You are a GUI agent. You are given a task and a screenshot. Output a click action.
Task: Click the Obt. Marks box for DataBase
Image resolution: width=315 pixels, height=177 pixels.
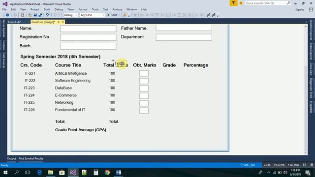point(144,88)
